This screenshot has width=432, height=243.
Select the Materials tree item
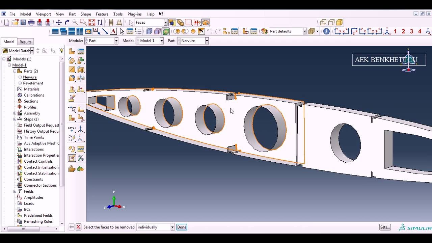pos(31,89)
